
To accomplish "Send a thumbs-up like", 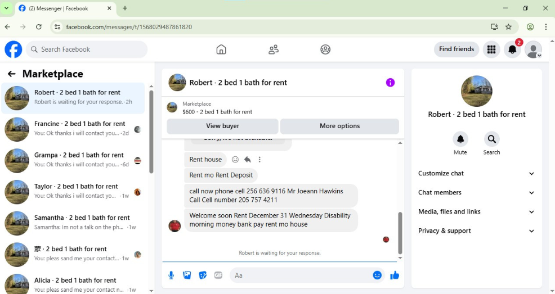I will coord(395,275).
